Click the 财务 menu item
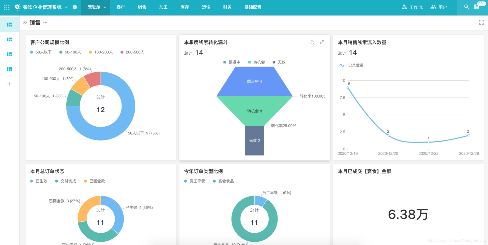Screen dimensions: 488x245 click(x=227, y=7)
